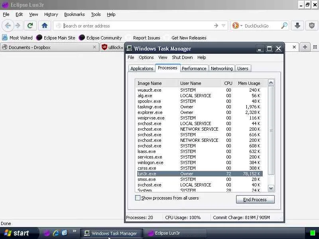
Task: Enable Show processes from all users checkbox
Action: pos(138,198)
